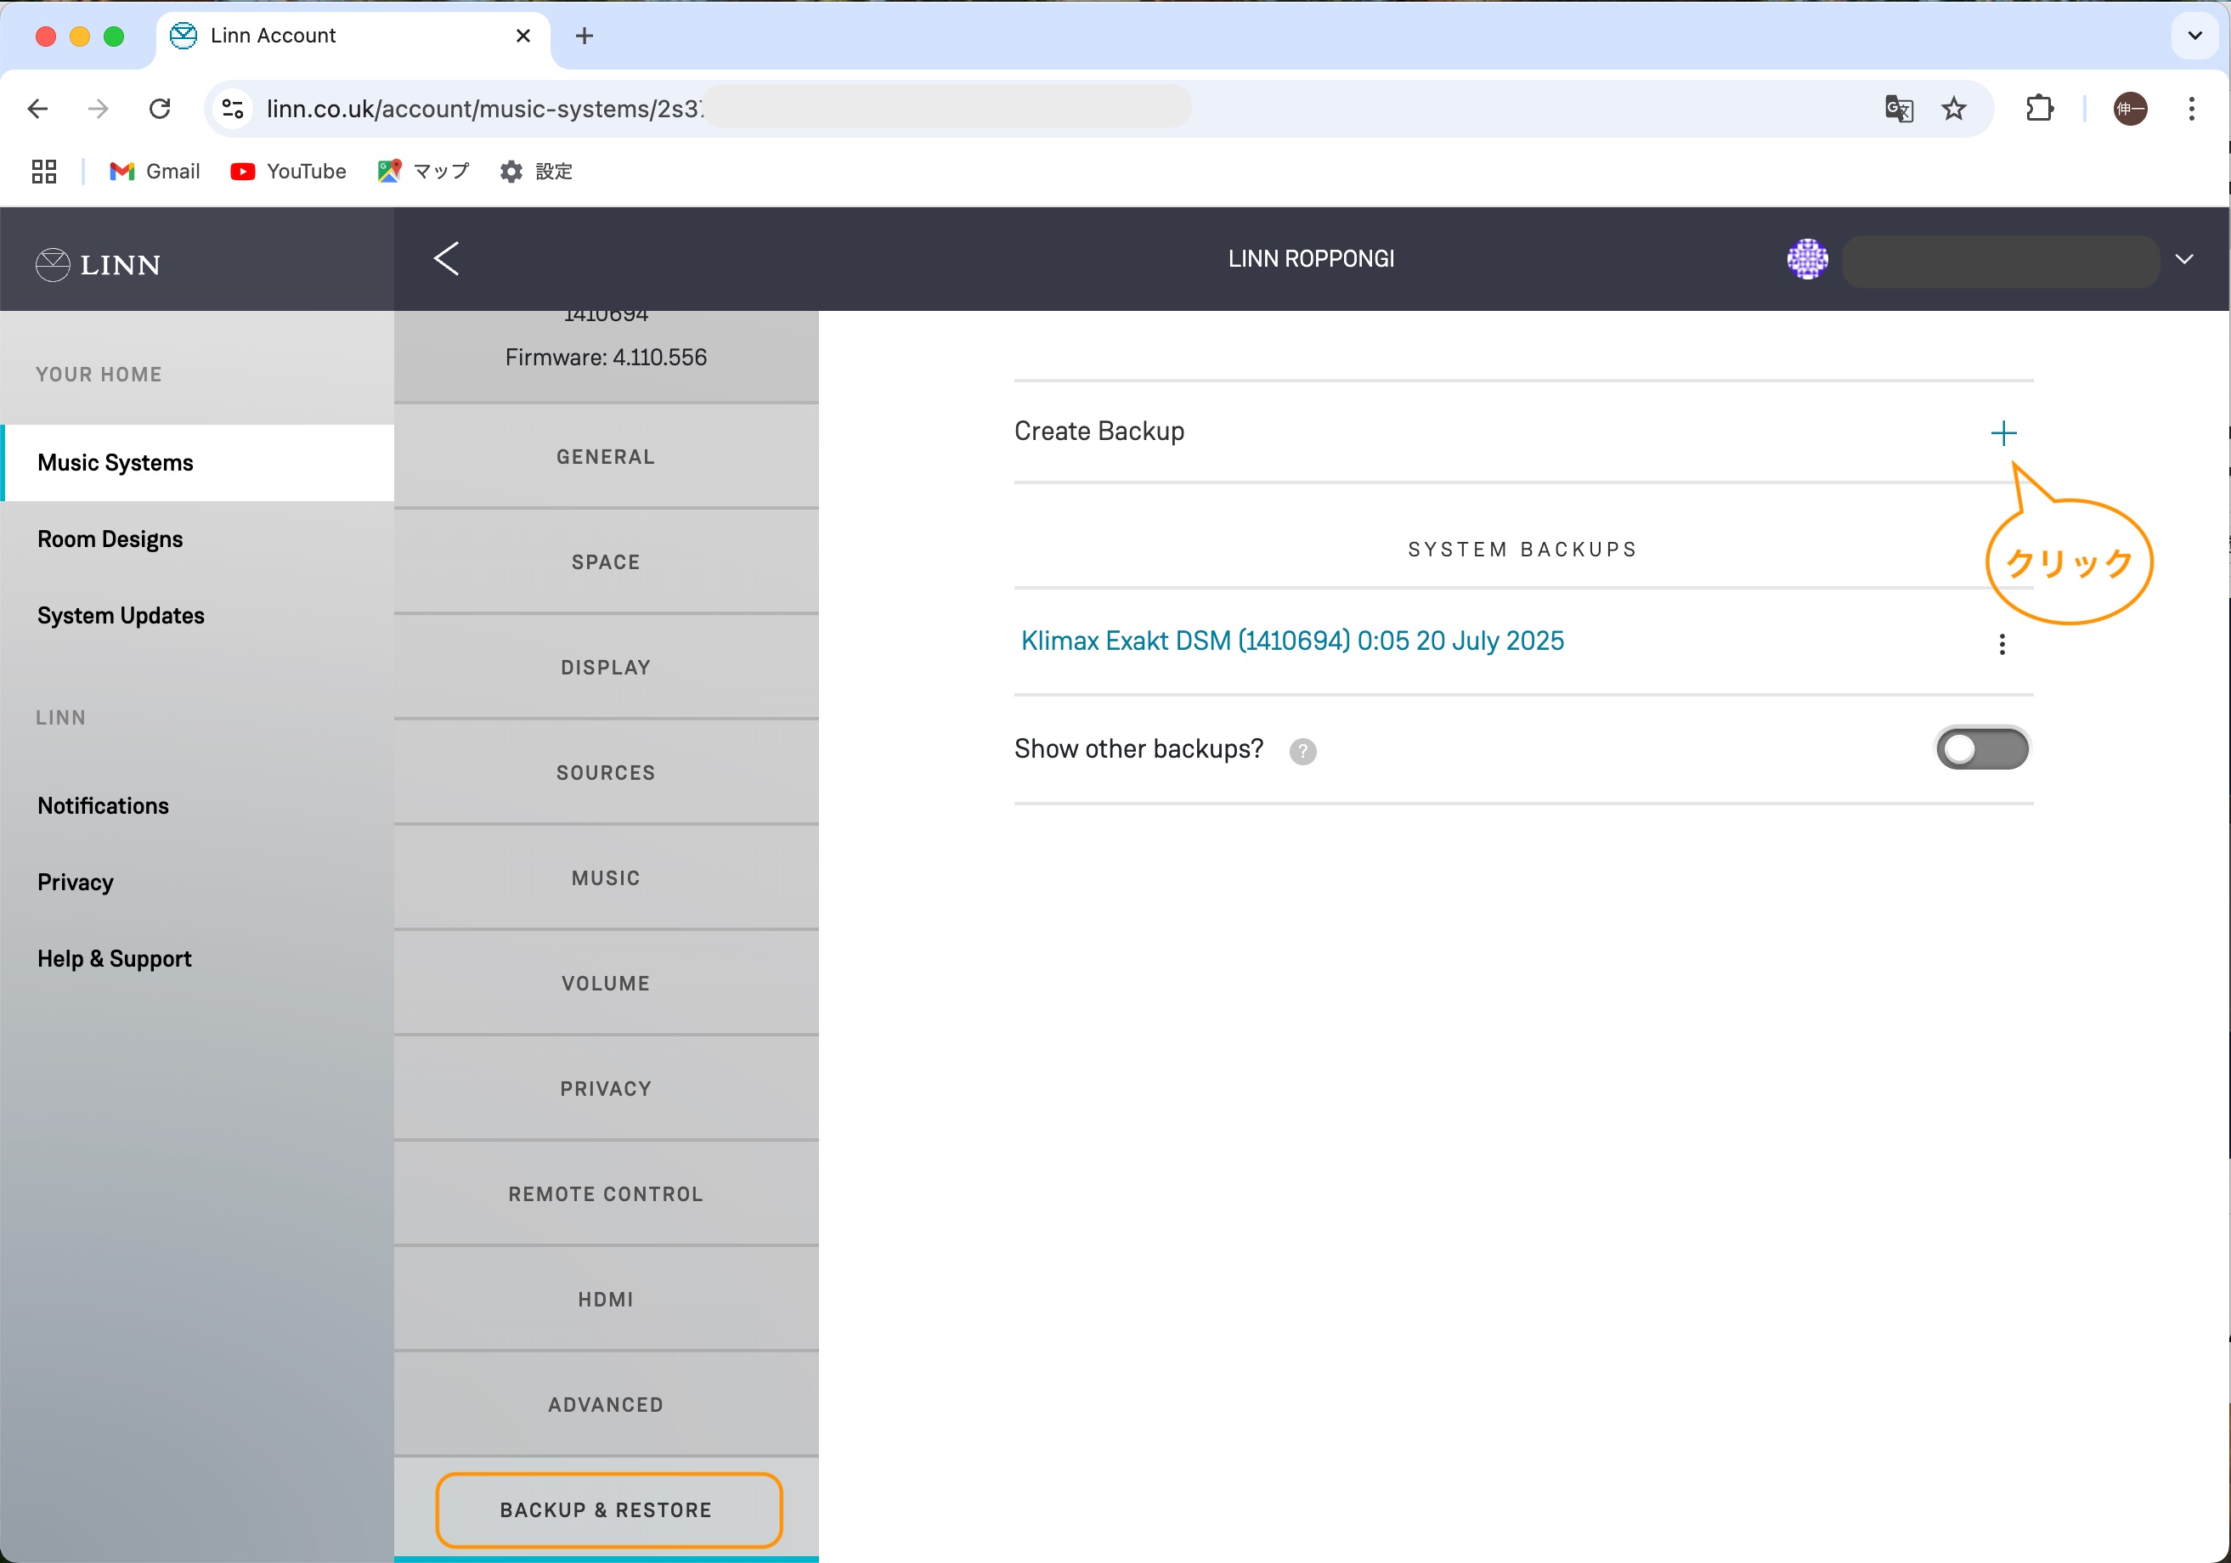Open the MUSIC settings tab
This screenshot has height=1563, width=2231.
606,878
